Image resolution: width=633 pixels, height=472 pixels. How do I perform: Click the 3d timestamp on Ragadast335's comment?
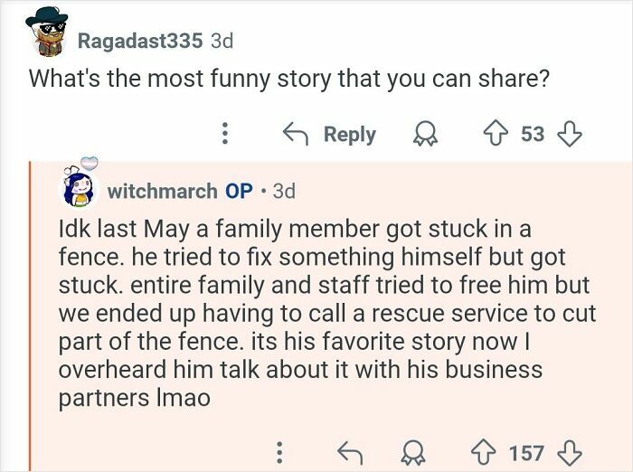coord(222,40)
